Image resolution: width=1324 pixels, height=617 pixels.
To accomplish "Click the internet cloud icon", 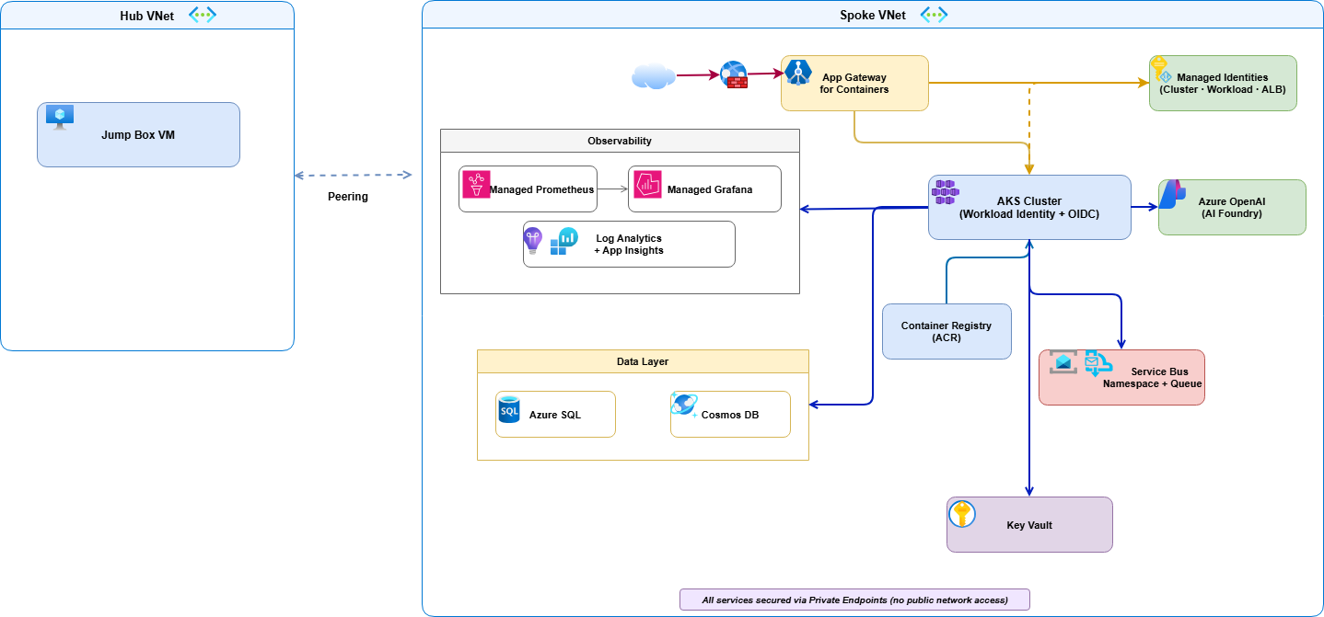I will (654, 75).
